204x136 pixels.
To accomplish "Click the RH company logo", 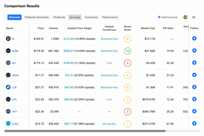I will (8, 63).
